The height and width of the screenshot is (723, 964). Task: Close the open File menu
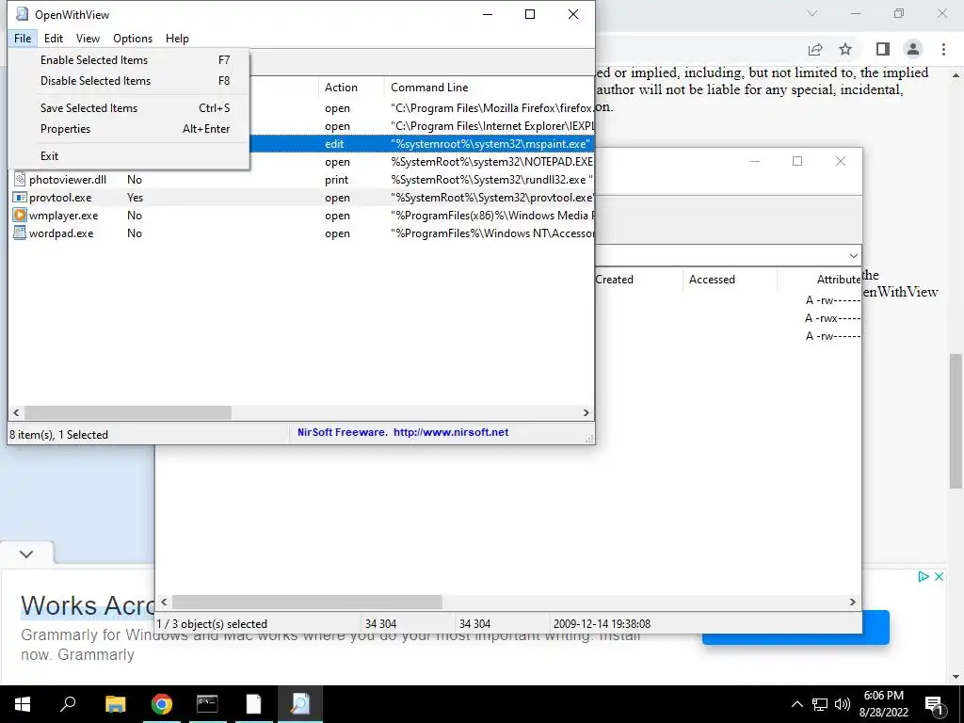(x=23, y=38)
